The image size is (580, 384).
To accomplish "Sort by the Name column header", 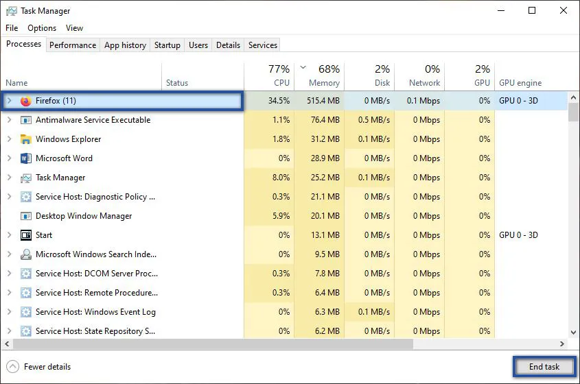I will 82,77.
